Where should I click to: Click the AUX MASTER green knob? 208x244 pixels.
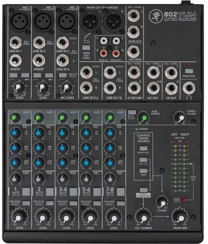144,118
